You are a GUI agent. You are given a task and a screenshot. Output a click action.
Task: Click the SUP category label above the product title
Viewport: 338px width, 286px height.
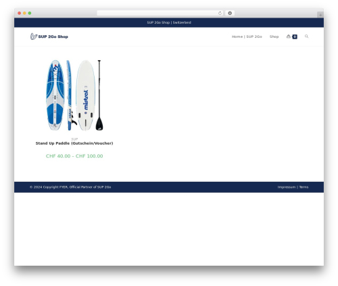pyautogui.click(x=74, y=139)
